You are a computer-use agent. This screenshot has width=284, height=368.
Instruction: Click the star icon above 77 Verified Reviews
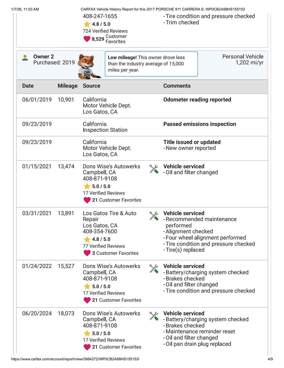87,239
